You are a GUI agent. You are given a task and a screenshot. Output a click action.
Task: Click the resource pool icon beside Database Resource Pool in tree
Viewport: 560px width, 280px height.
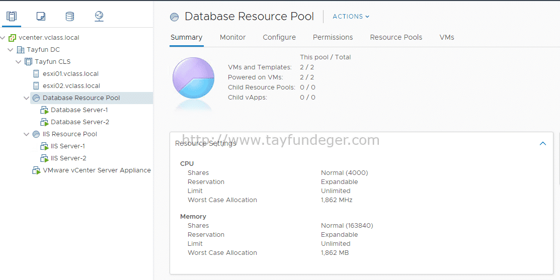click(36, 98)
